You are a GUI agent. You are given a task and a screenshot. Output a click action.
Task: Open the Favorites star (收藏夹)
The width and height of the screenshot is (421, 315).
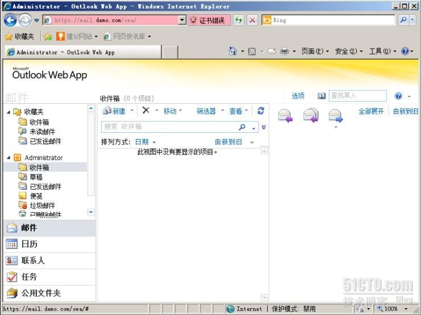click(x=19, y=36)
